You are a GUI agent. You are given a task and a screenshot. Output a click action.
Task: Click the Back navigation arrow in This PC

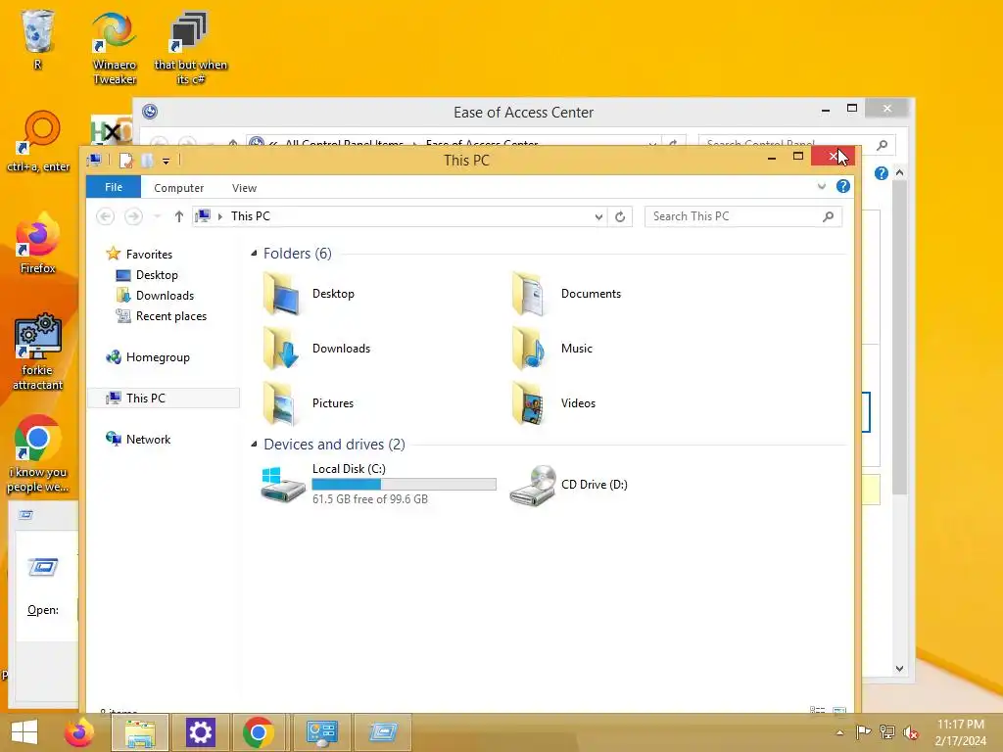coord(106,216)
